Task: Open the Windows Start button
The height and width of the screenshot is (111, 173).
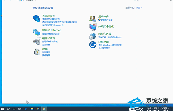Action: (2, 109)
